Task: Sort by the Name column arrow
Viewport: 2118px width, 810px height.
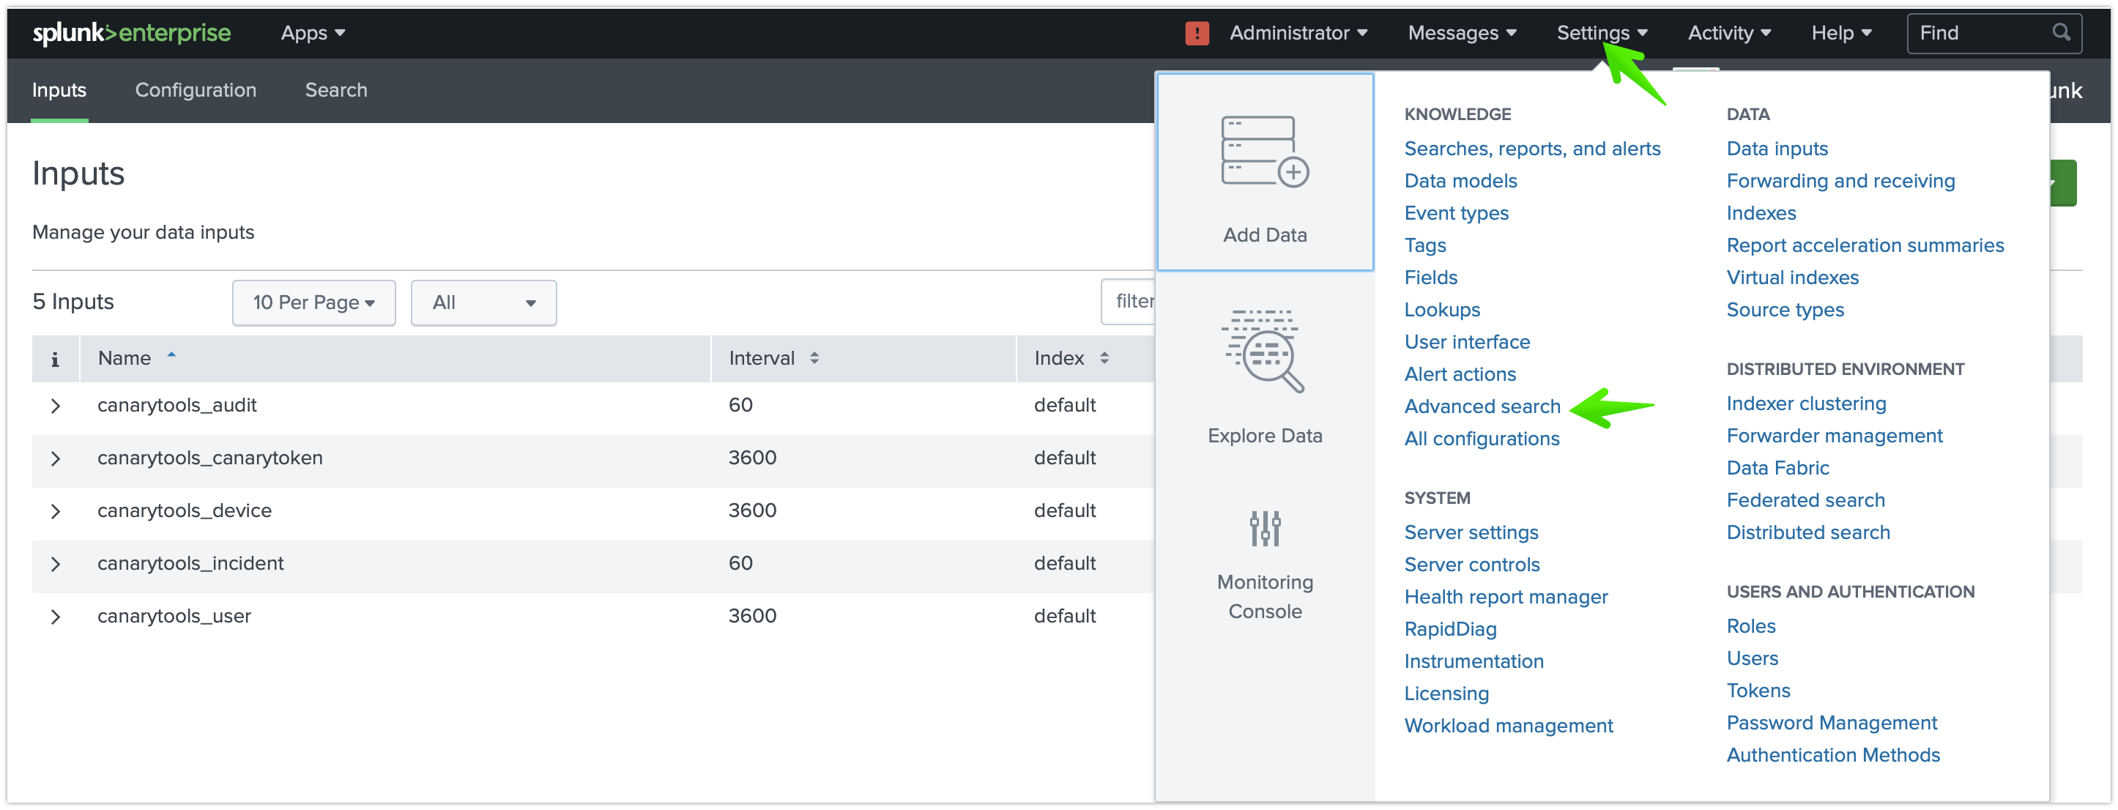Action: click(172, 354)
